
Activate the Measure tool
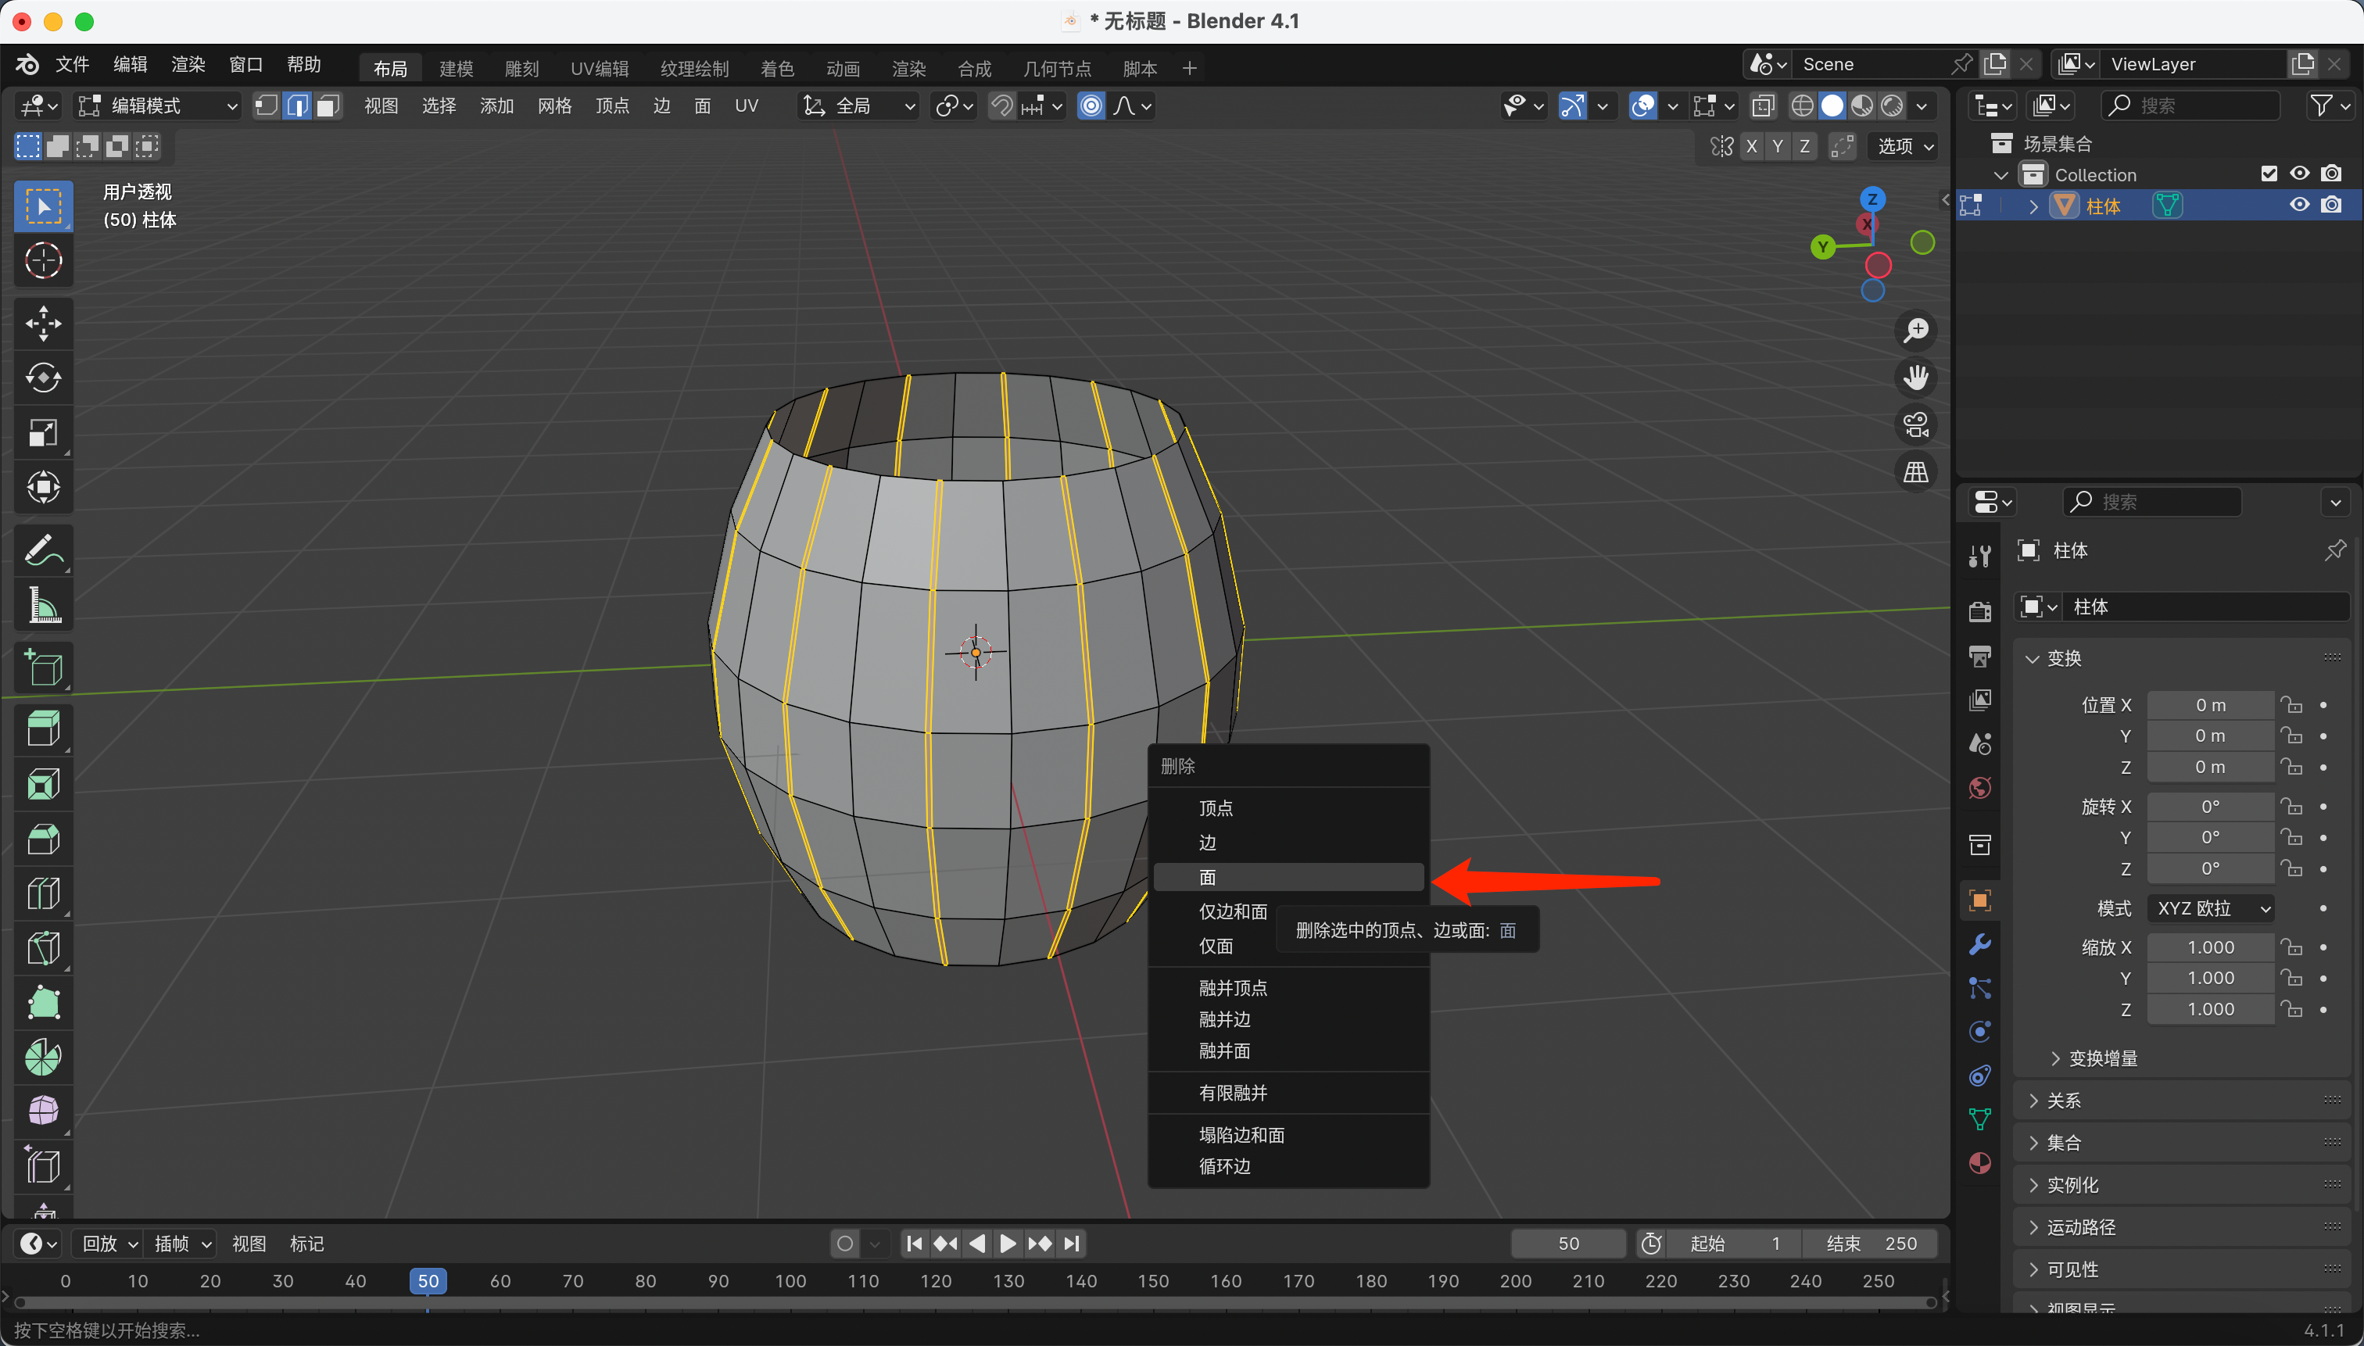point(44,606)
